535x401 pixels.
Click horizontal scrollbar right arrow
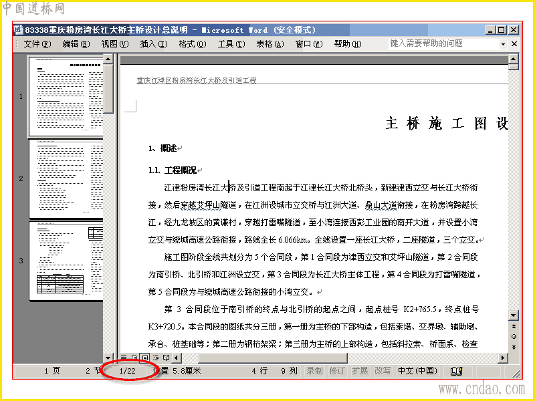point(502,358)
